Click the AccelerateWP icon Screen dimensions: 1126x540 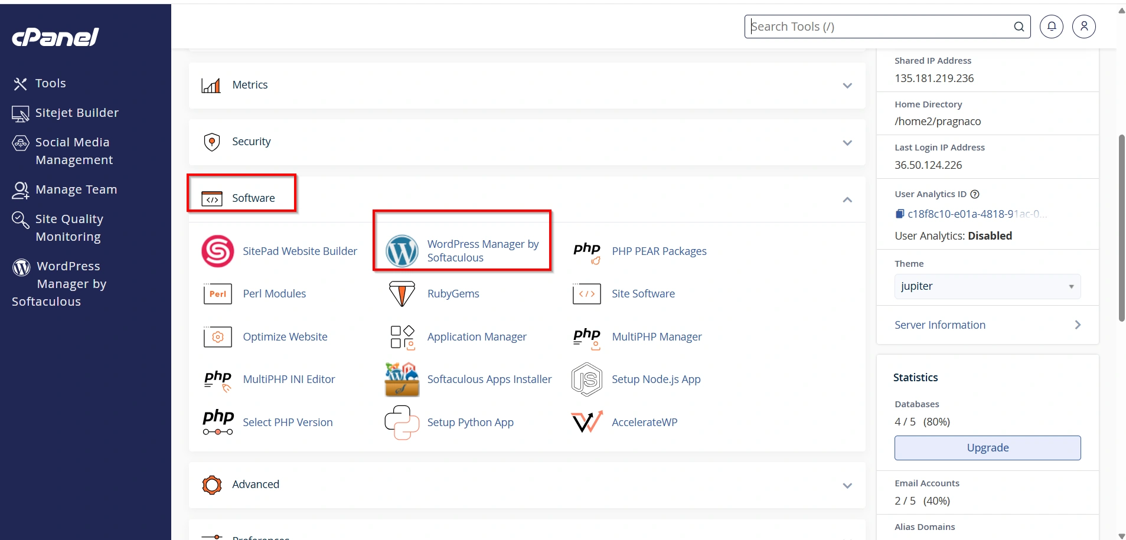[x=587, y=422]
